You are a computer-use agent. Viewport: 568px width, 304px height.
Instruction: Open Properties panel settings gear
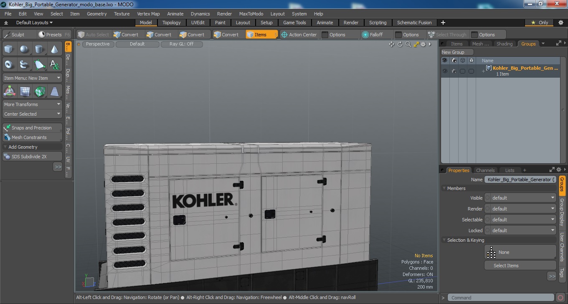click(559, 170)
